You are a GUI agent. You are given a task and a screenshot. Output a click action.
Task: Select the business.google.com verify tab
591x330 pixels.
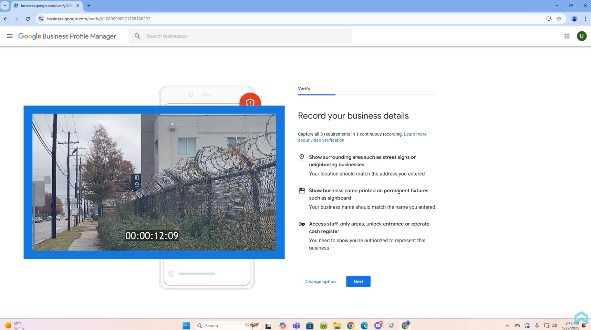pos(47,6)
